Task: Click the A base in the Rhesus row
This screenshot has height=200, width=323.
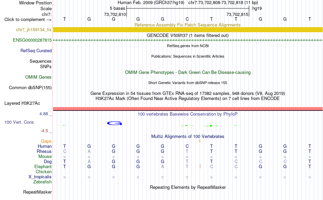Action: click(x=89, y=151)
